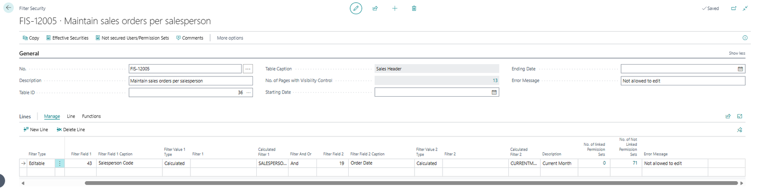
Task: Collapse the General section header
Action: click(29, 53)
